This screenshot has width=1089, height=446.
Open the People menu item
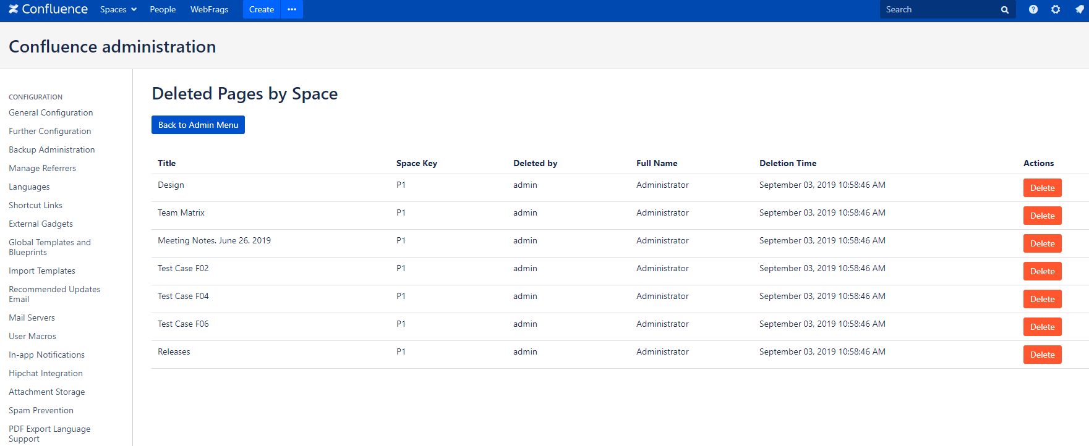pos(163,9)
